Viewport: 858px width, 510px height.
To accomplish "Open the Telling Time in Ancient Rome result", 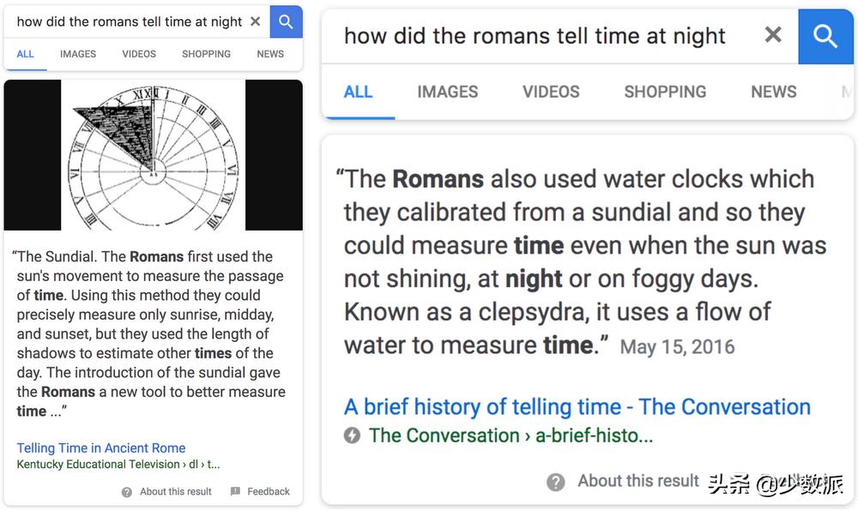I will [100, 447].
